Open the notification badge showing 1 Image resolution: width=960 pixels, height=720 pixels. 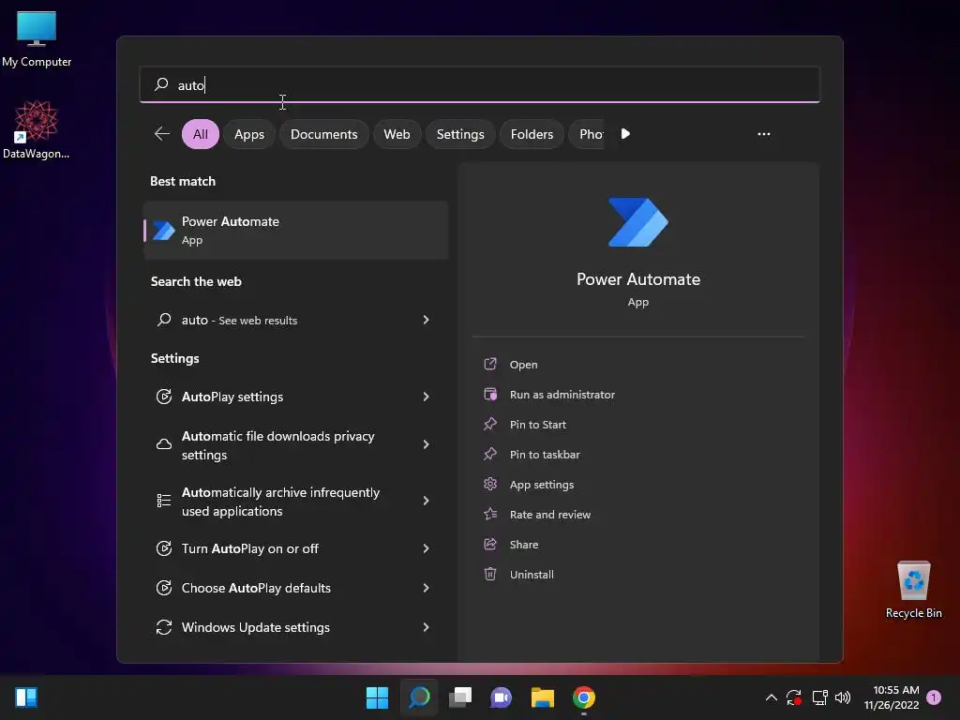pyautogui.click(x=935, y=697)
